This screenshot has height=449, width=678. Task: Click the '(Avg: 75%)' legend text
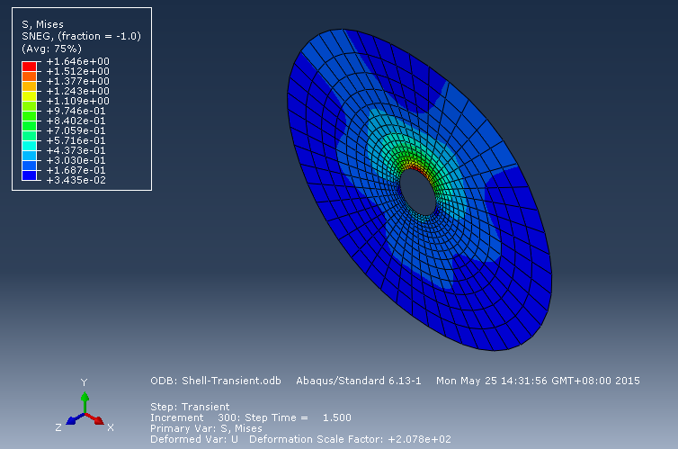pos(51,49)
